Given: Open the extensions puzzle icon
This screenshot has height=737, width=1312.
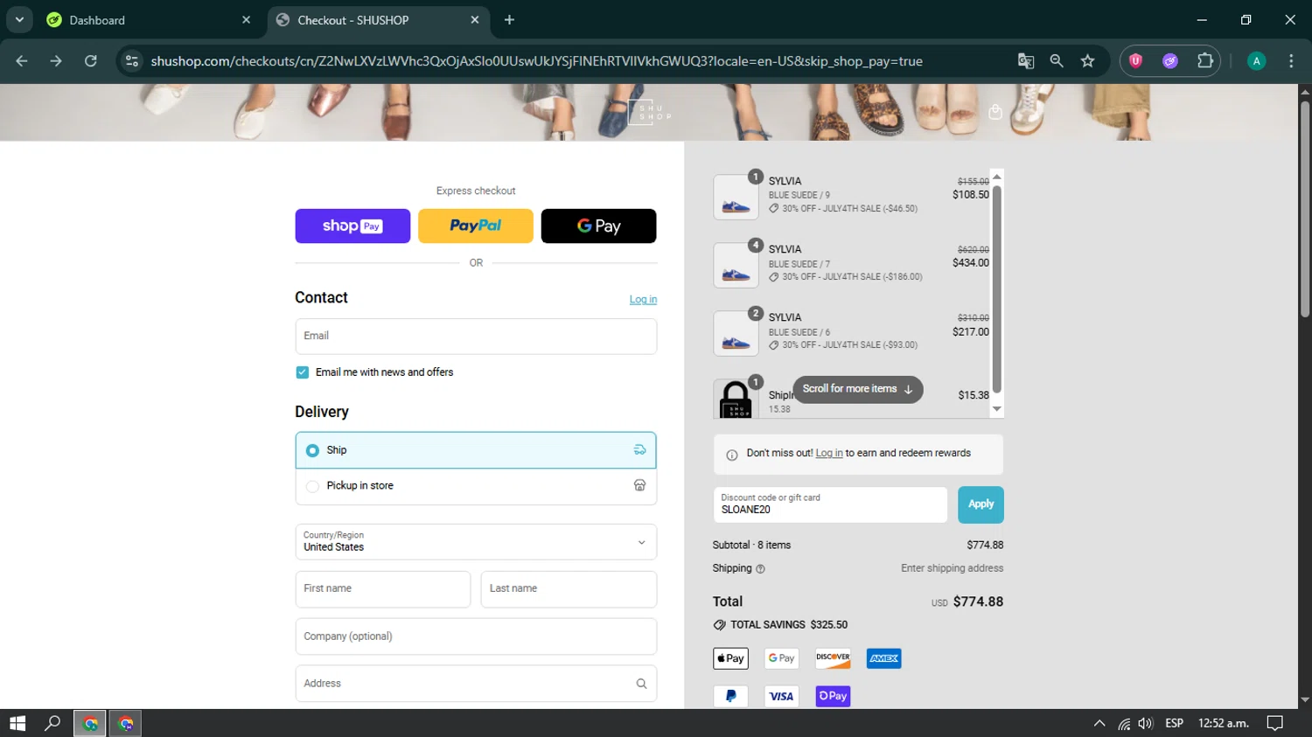Looking at the screenshot, I should 1205,61.
